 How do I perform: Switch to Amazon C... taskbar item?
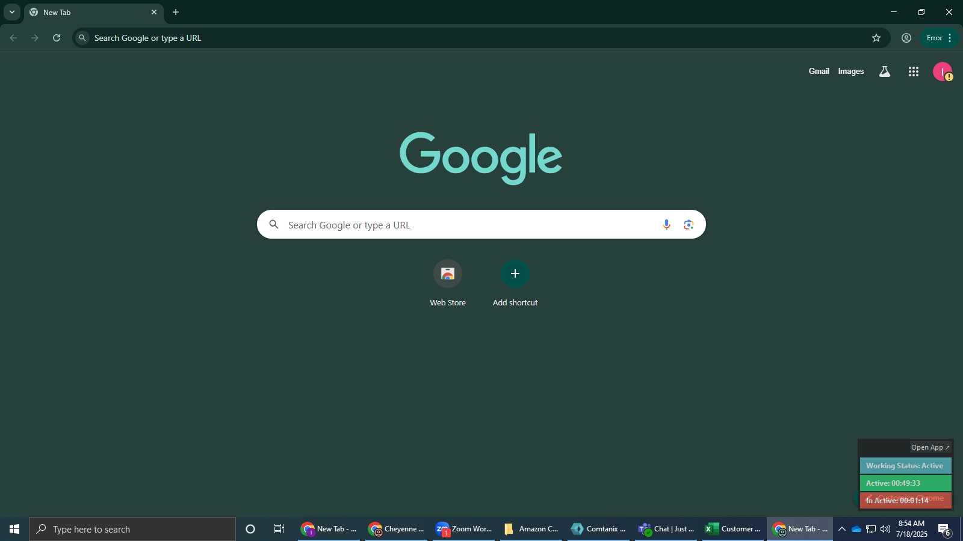[531, 529]
